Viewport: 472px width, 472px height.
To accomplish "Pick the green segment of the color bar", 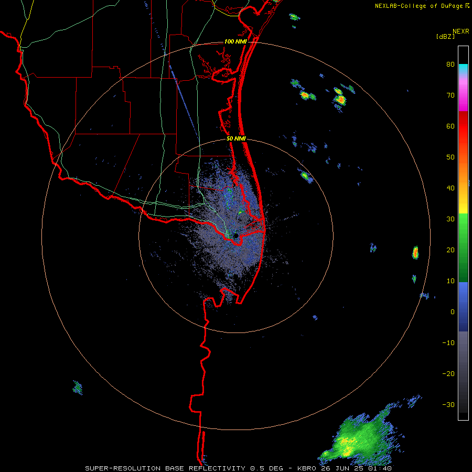I will point(463,248).
